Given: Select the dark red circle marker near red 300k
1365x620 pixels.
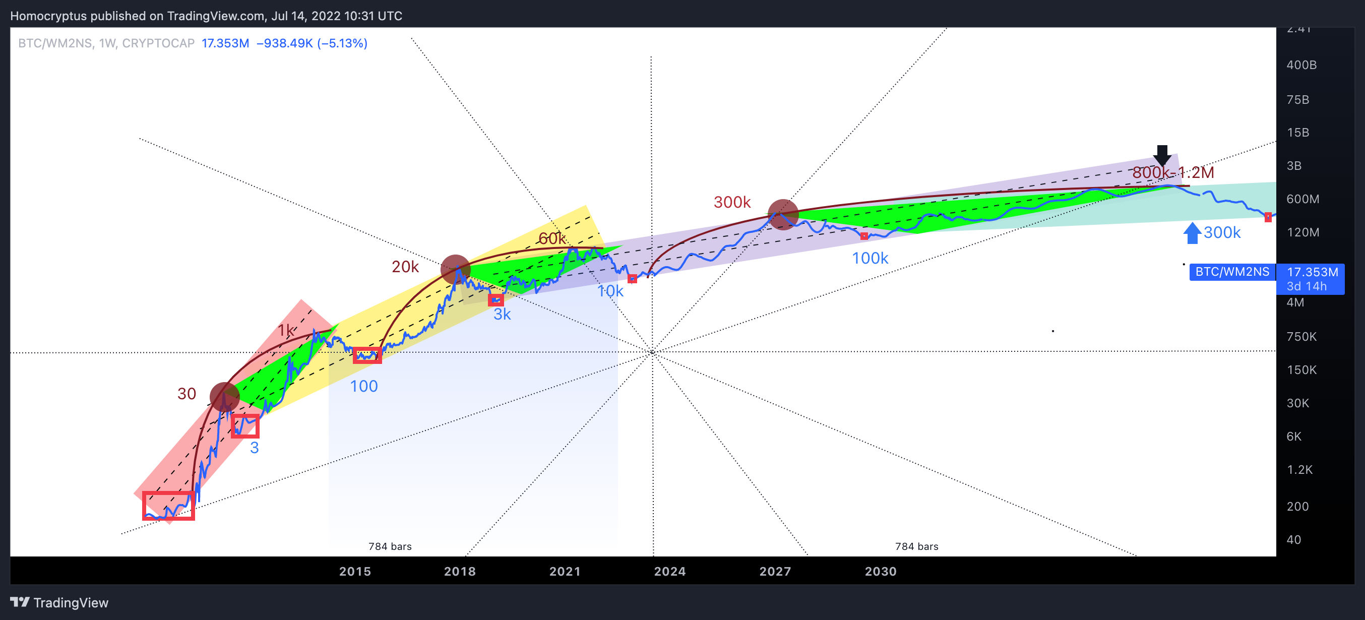Looking at the screenshot, I should point(783,214).
